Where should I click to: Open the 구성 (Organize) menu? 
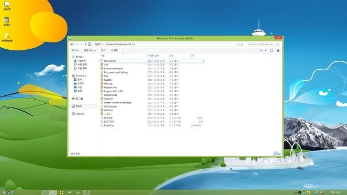(75, 50)
